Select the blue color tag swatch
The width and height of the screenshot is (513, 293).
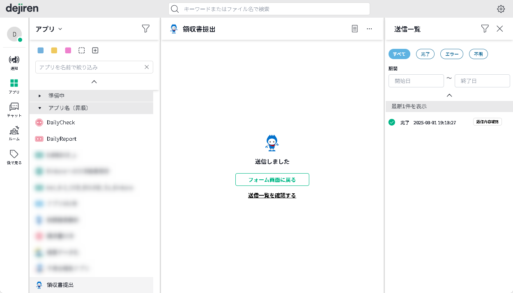point(41,50)
